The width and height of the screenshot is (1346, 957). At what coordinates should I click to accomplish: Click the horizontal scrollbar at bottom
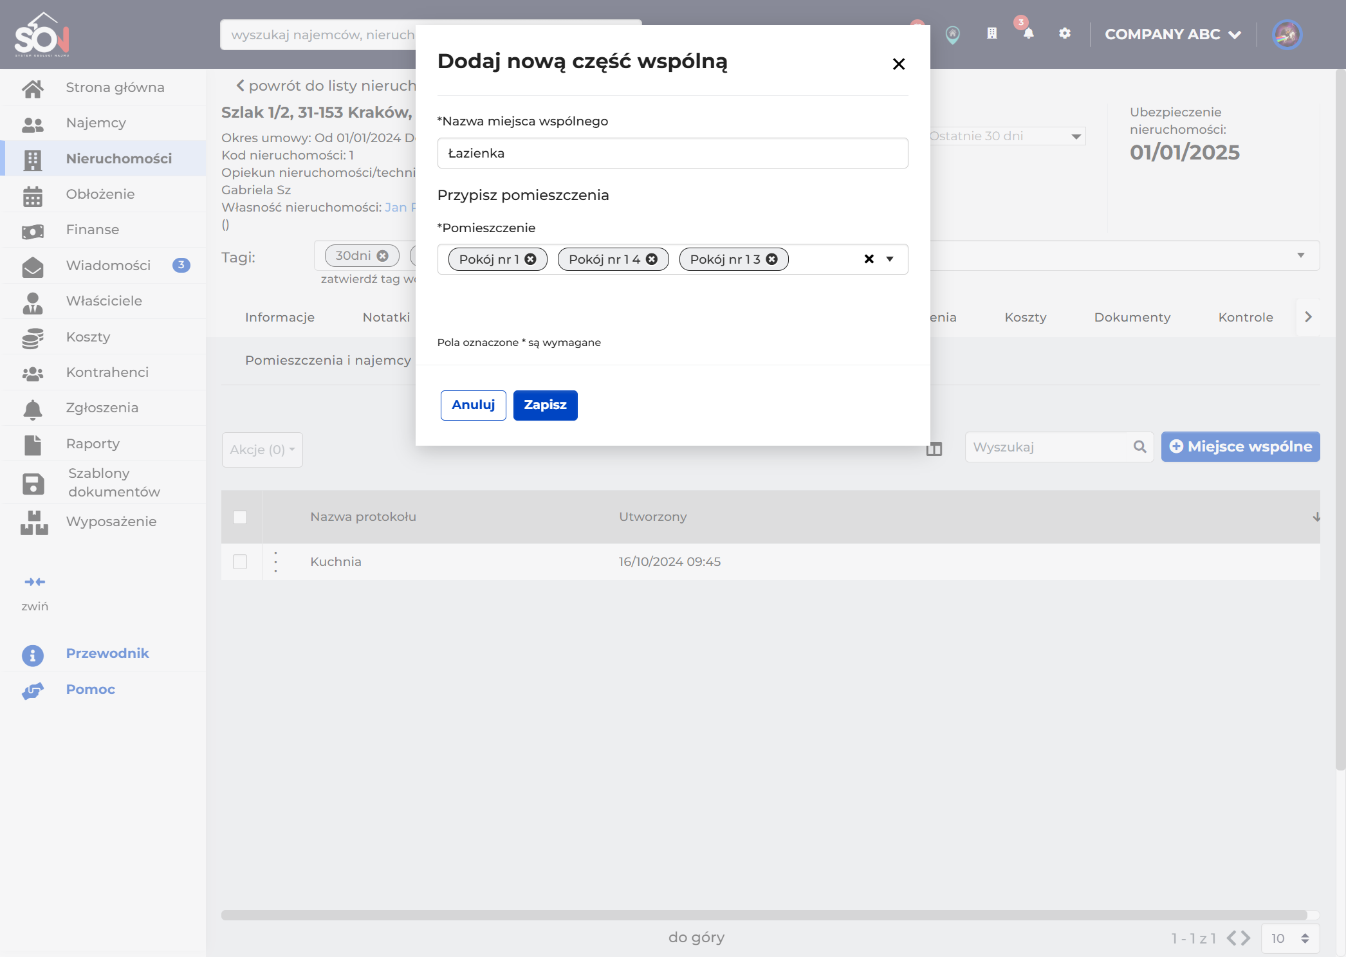(764, 915)
